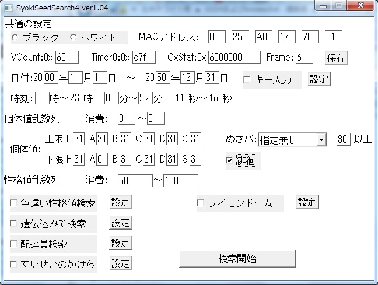Image resolution: width=378 pixels, height=285 pixels.
Task: Click MAC address field containing 78
Action: pos(310,37)
